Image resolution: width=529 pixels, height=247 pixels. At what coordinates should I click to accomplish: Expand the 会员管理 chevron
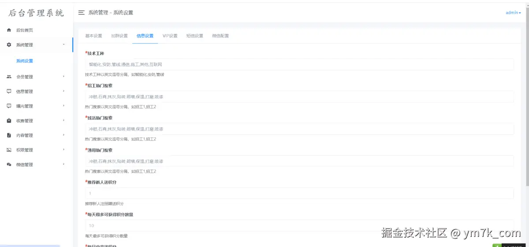point(64,77)
